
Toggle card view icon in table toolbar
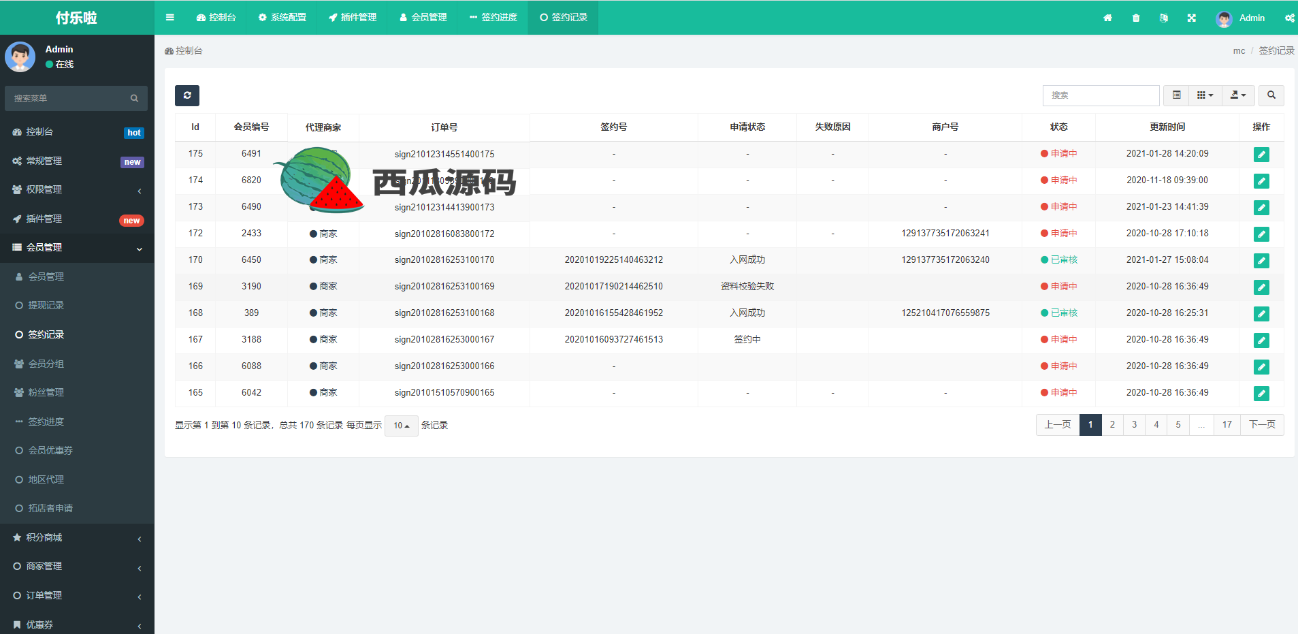pos(1176,95)
